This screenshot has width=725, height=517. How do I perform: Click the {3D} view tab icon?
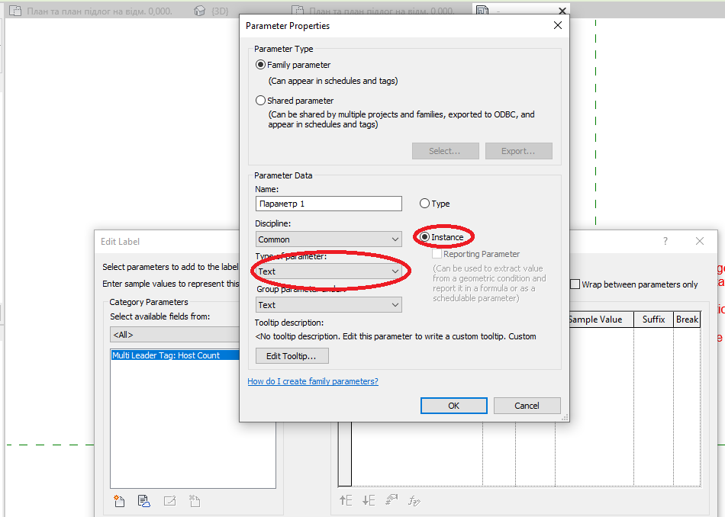pos(198,11)
